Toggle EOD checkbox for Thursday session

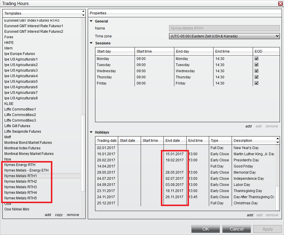coord(257,77)
